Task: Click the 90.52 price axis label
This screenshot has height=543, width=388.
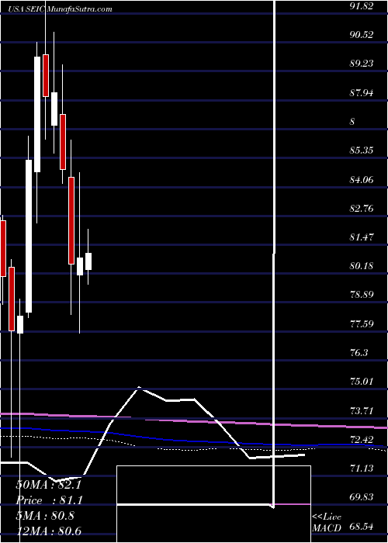Action: [362, 35]
